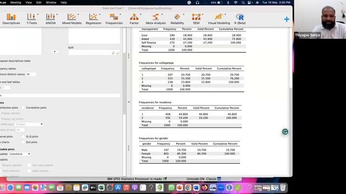Open the View menu
This screenshot has height=194, width=346.
coord(29,3)
